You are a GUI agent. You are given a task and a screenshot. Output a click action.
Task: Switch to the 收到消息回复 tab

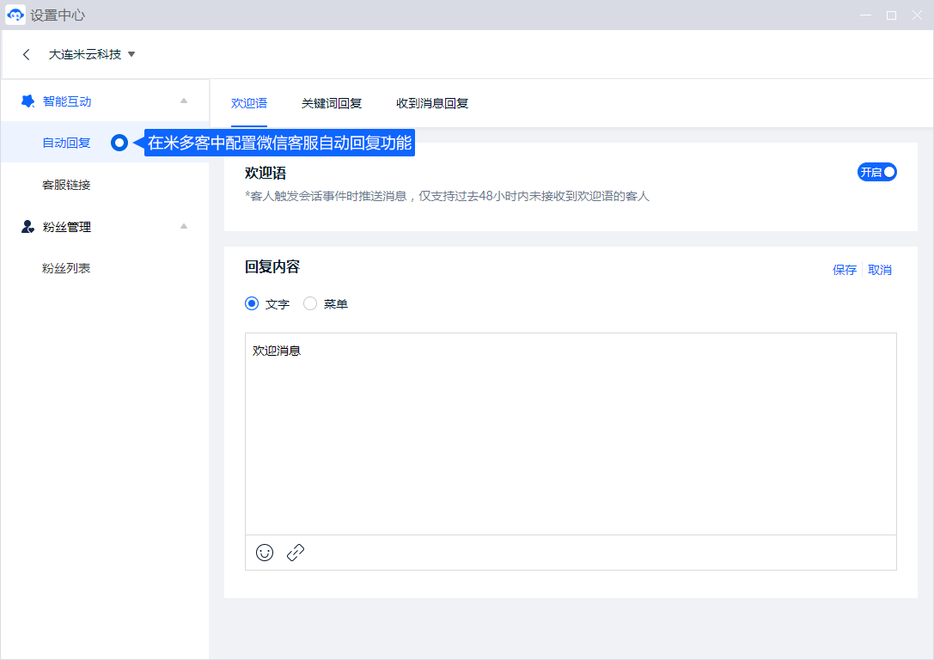432,103
